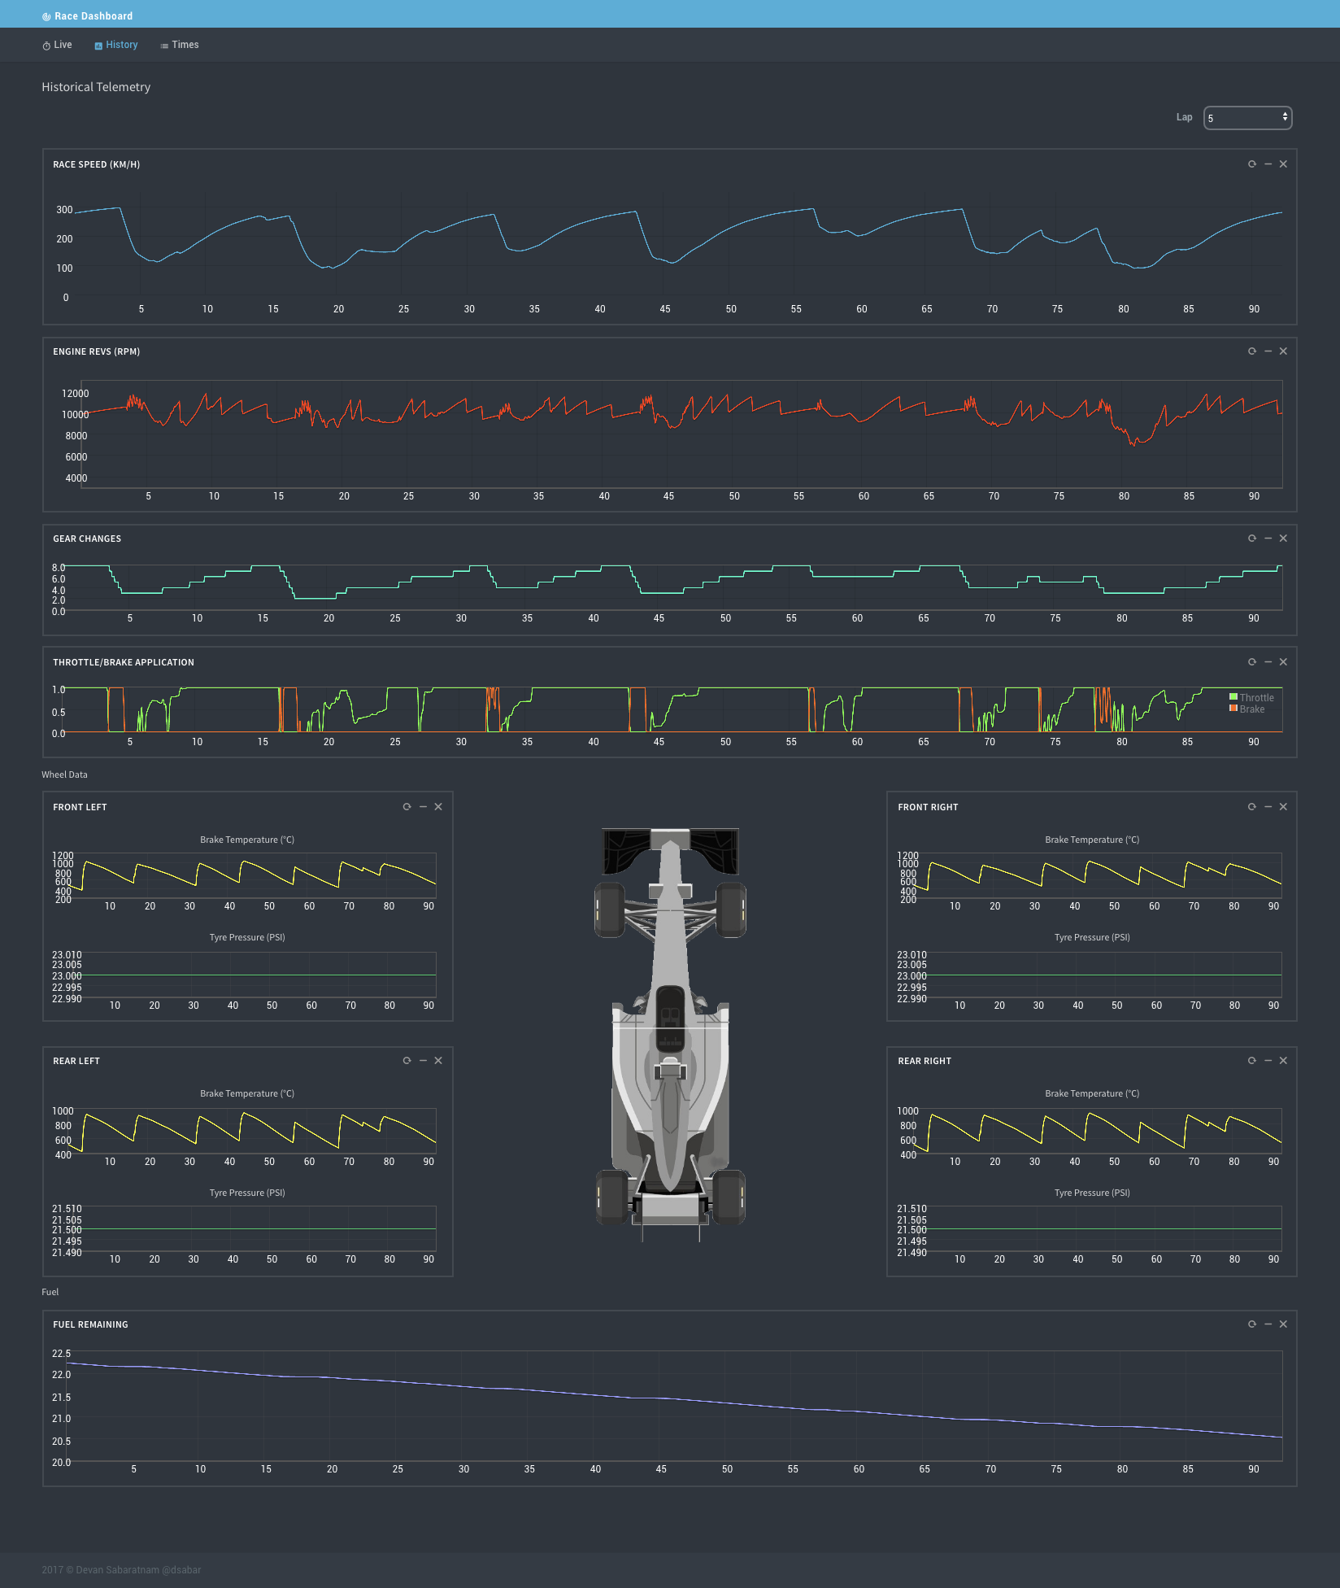
Task: Toggle the Throttle legend entry
Action: pos(1251,697)
